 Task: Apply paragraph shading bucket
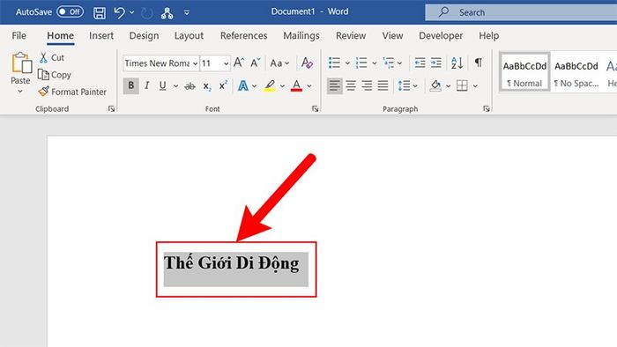(x=435, y=85)
